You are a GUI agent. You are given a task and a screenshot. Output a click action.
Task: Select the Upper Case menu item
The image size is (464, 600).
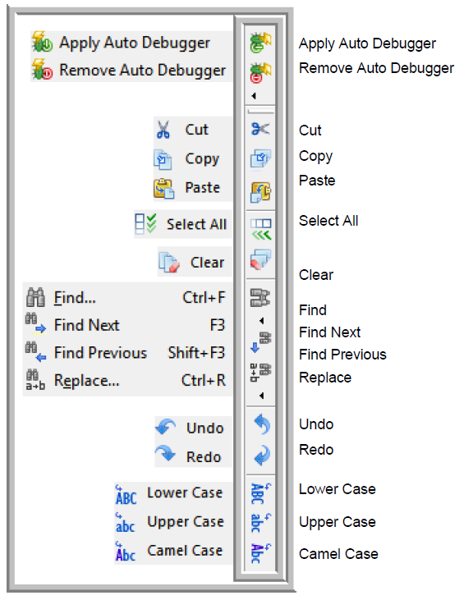tap(173, 522)
